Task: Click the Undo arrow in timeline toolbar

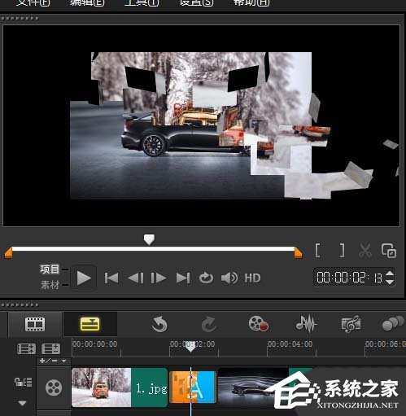Action: (x=159, y=324)
